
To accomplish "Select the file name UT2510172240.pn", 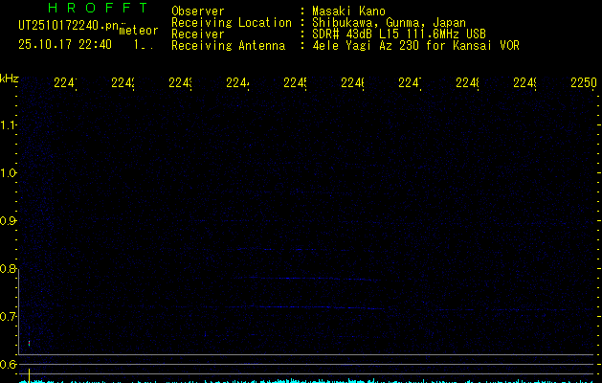I will click(68, 26).
